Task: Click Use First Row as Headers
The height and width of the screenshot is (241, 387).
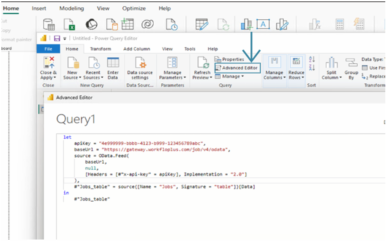Action: click(x=373, y=68)
